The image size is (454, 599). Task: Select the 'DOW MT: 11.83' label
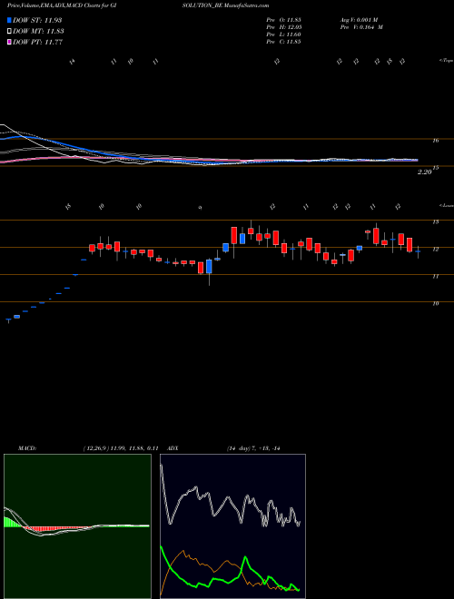(38, 32)
